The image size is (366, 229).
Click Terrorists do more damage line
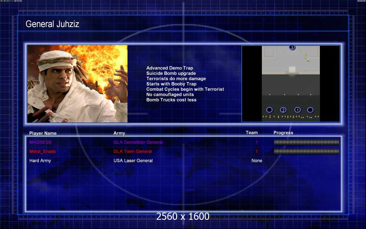(176, 79)
